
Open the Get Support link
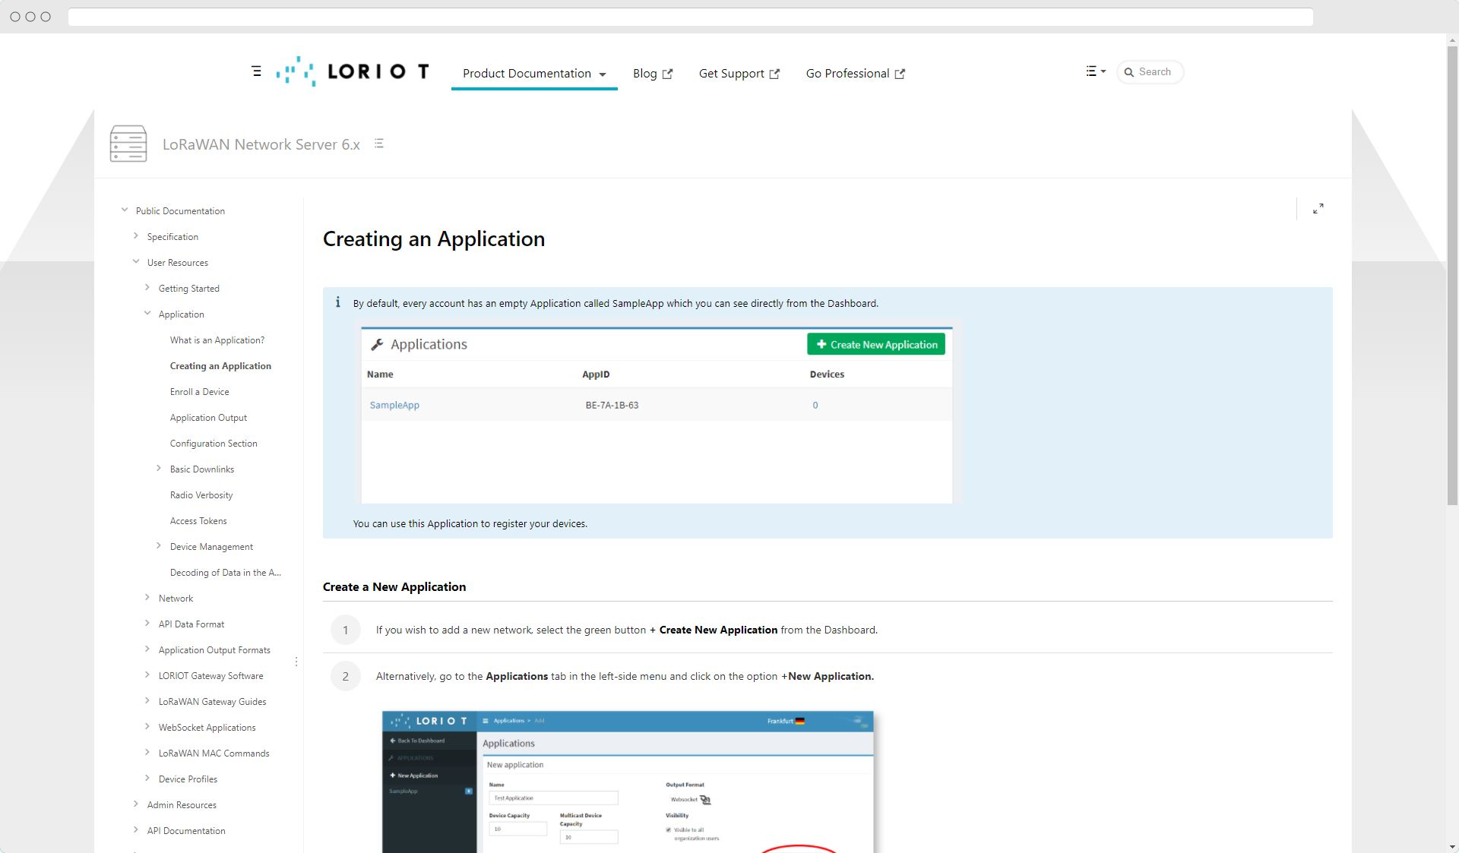(x=739, y=74)
